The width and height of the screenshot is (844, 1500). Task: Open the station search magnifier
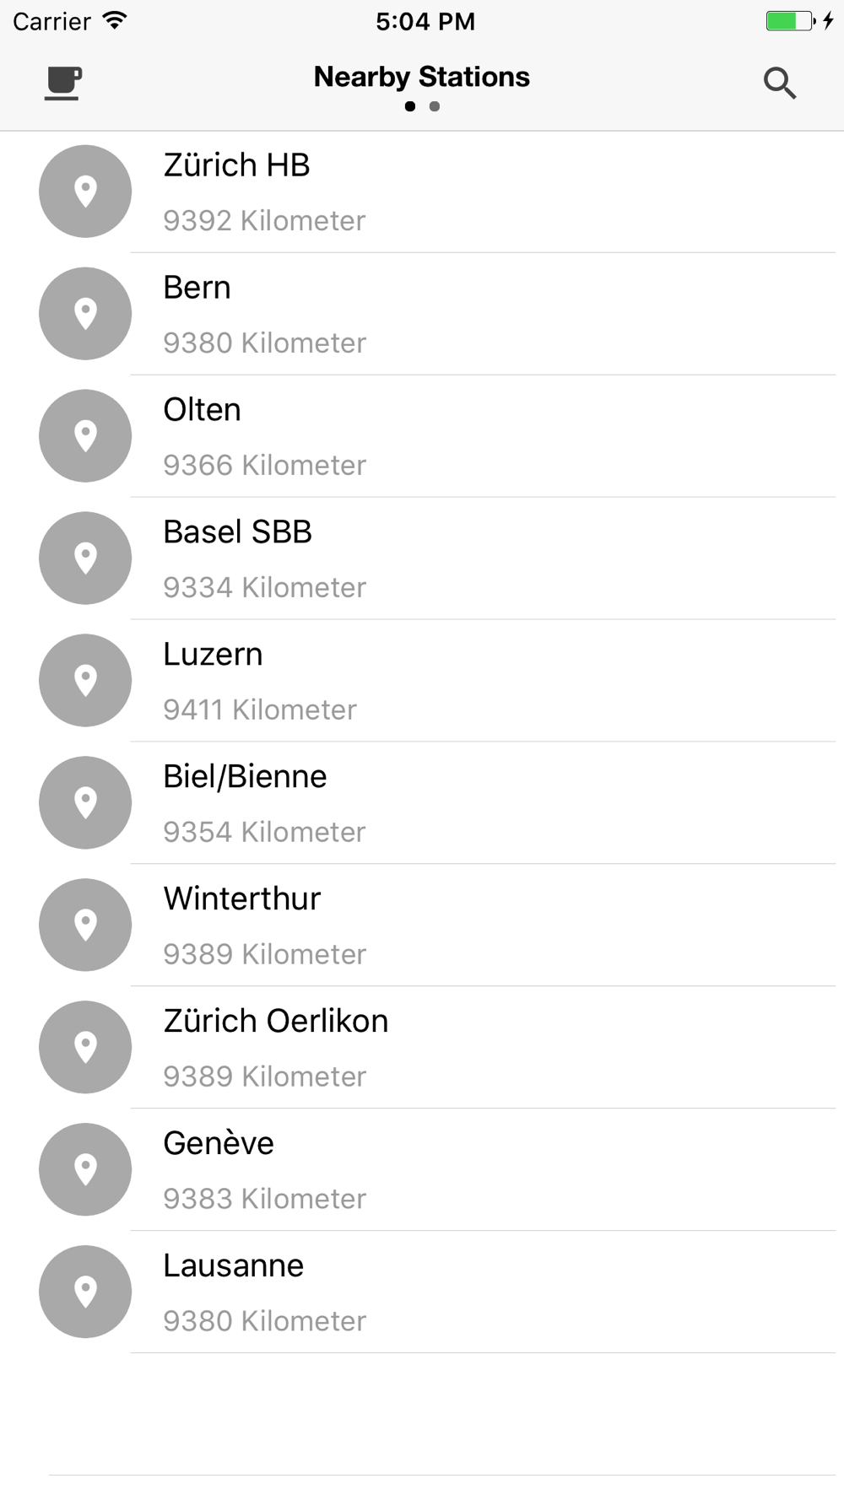(779, 83)
